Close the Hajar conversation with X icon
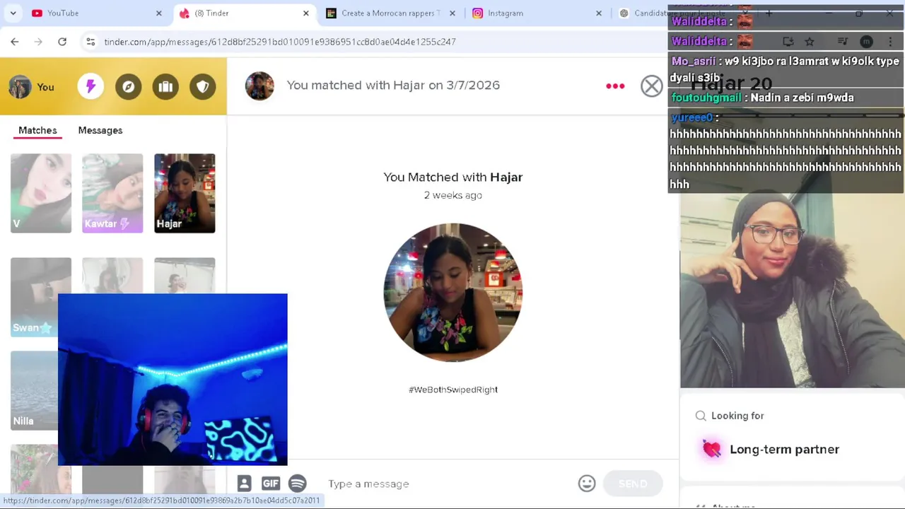 click(652, 86)
